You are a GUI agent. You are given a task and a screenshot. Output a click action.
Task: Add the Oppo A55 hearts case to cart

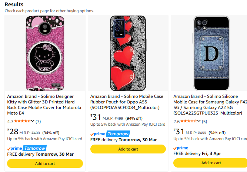tap(128, 149)
